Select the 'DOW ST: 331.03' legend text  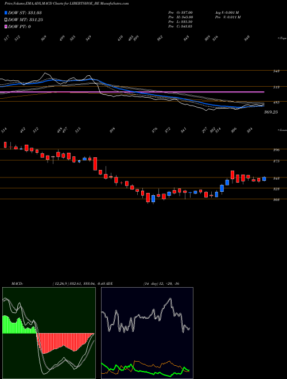tap(25, 13)
